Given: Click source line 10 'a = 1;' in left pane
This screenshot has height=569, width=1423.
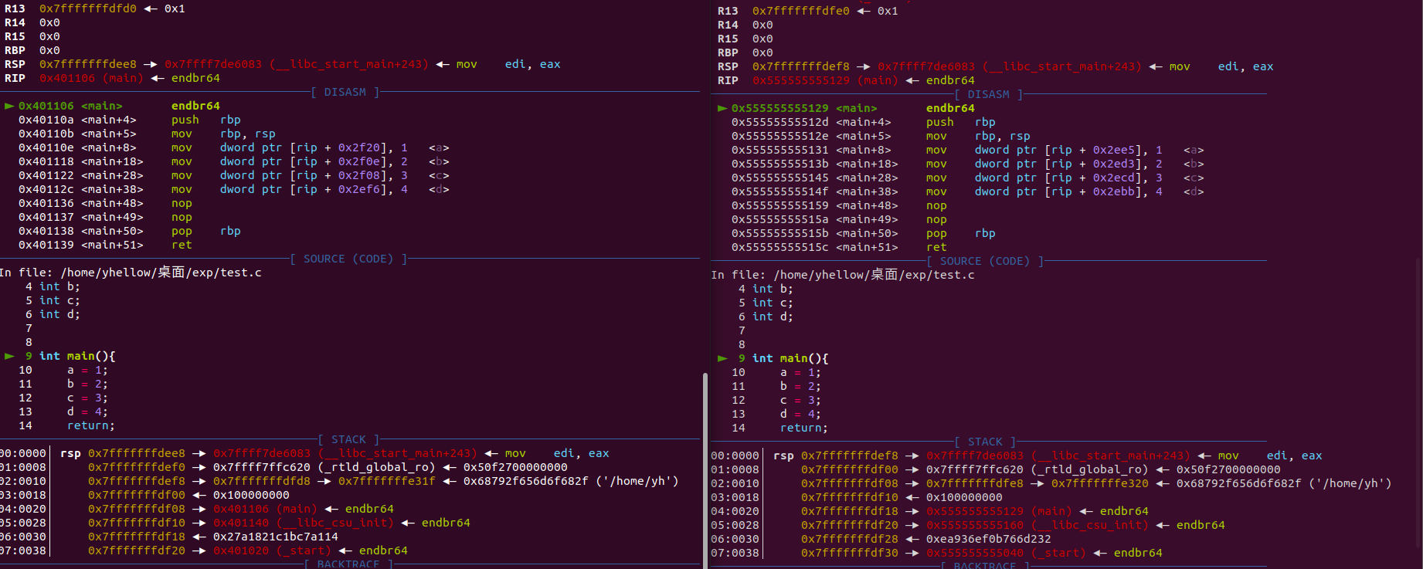Looking at the screenshot, I should (x=87, y=370).
